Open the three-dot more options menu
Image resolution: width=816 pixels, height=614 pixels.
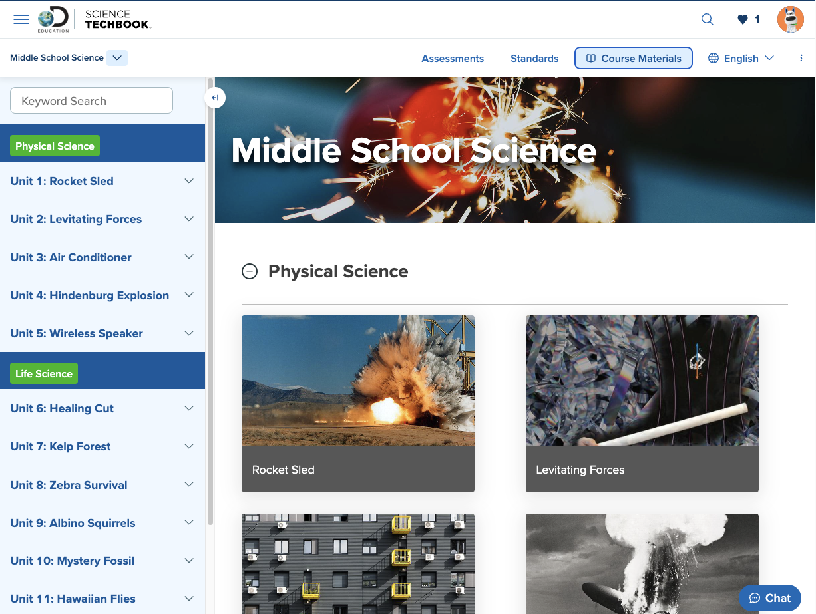tap(801, 58)
